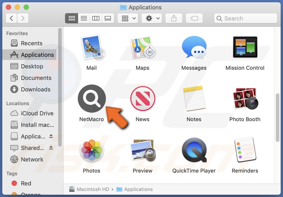
Task: Click the Applications folder icon in the title bar
Action: (x=123, y=8)
